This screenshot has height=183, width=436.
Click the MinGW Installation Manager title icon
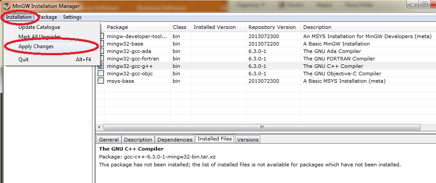(x=6, y=6)
